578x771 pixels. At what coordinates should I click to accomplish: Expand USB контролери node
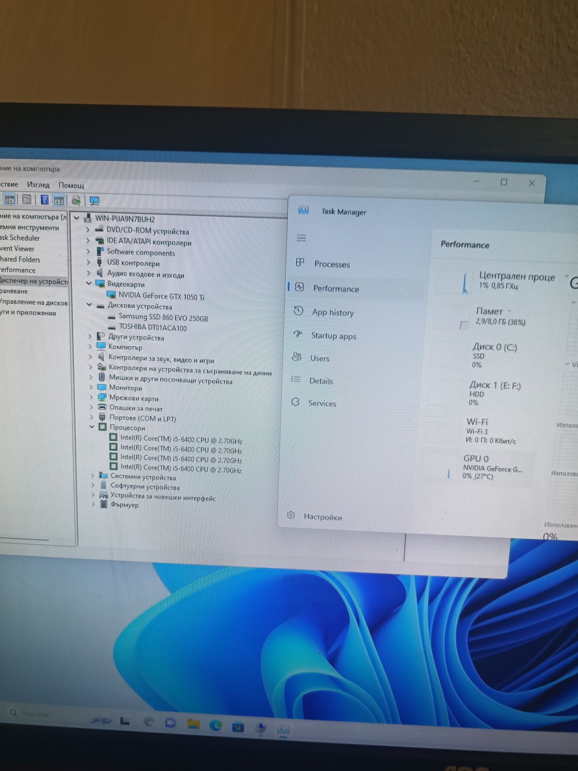point(88,262)
